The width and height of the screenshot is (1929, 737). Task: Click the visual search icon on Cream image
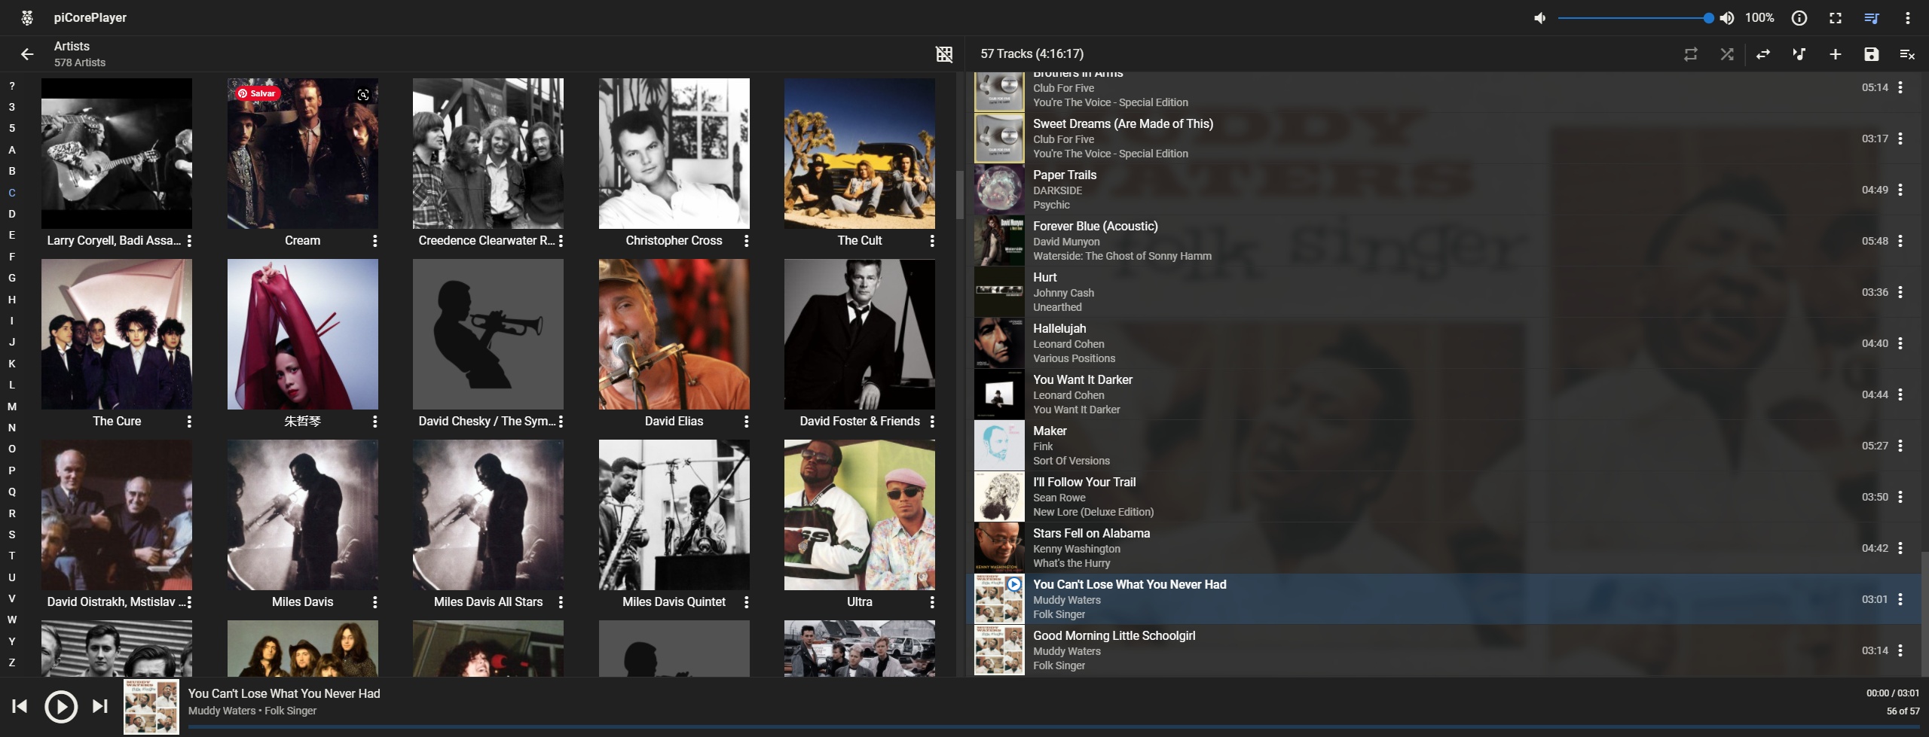[x=363, y=94]
